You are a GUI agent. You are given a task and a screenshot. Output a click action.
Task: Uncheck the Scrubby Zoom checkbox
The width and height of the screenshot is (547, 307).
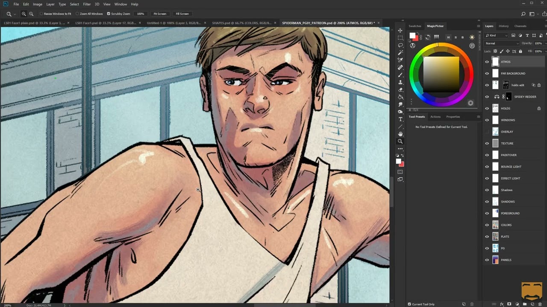pos(109,14)
